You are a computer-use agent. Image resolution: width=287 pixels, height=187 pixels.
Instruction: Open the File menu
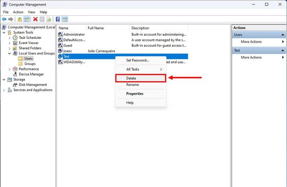[6, 12]
